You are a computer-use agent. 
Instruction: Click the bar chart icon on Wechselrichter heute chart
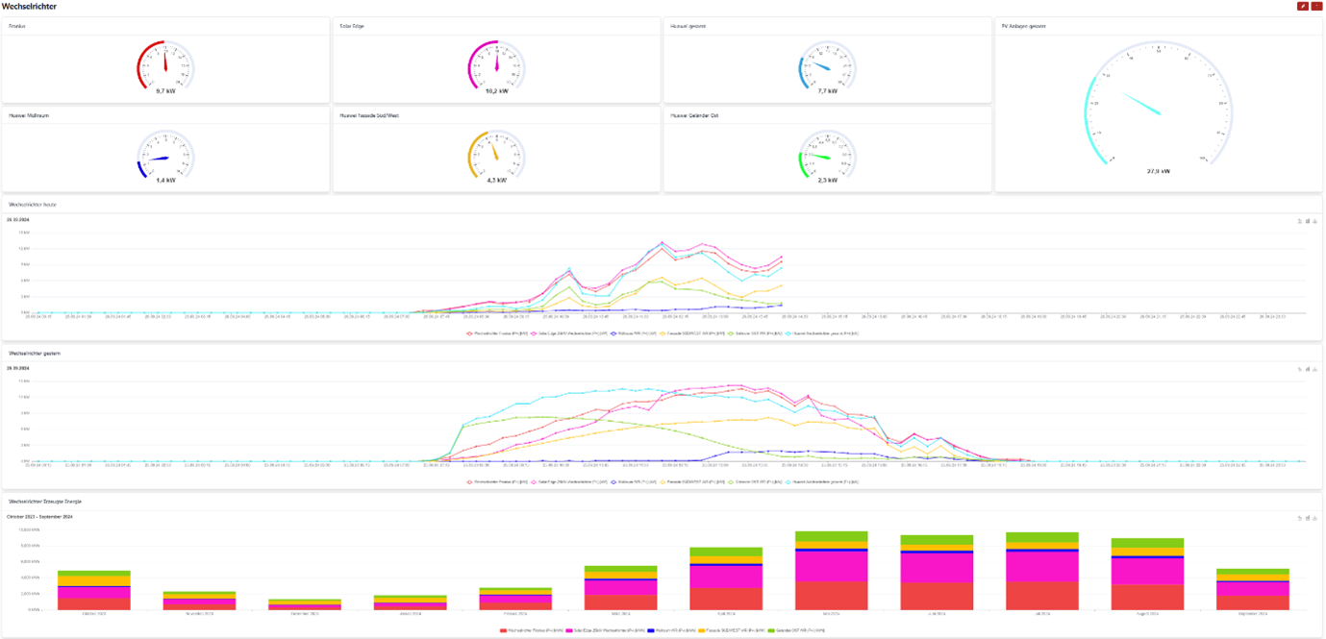1308,221
